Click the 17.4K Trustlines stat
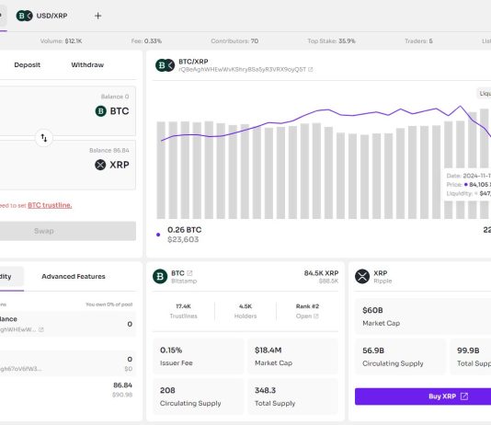Viewport: 491px width, 425px height. (x=184, y=311)
